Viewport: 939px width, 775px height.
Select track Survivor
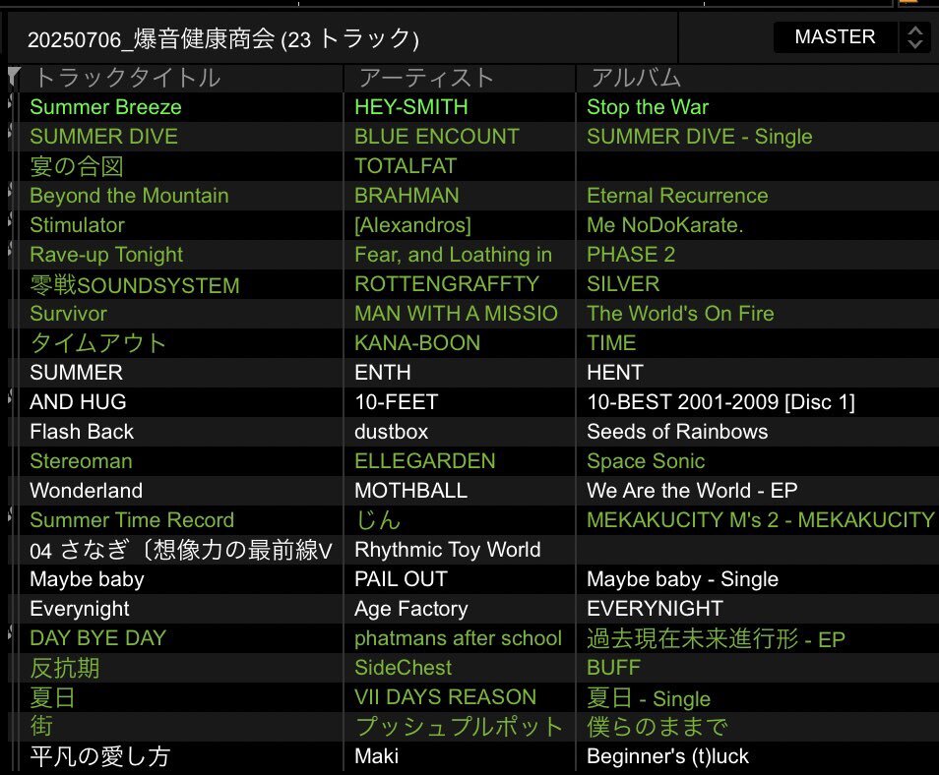click(68, 314)
